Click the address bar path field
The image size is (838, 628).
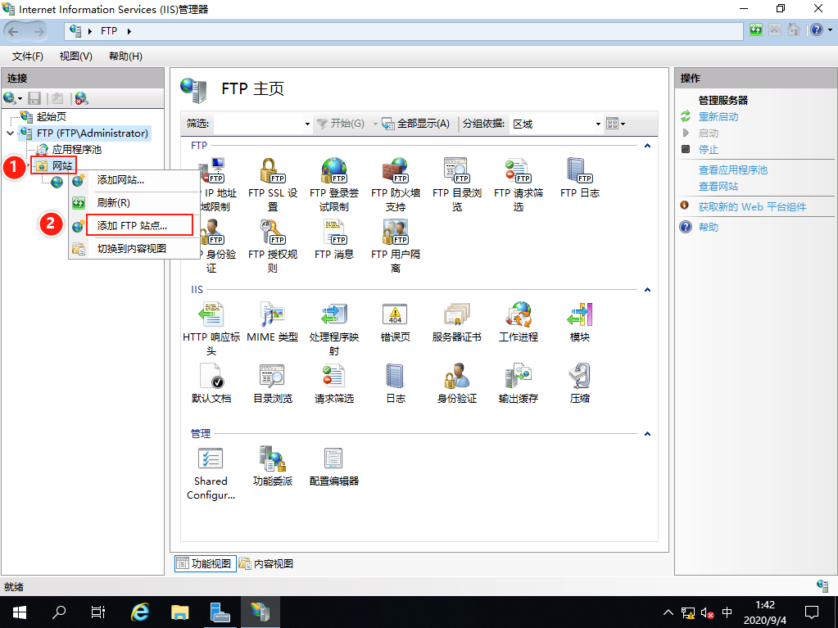(404, 31)
